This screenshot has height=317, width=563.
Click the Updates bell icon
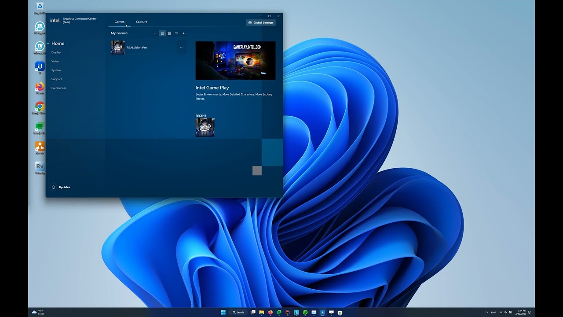53,187
